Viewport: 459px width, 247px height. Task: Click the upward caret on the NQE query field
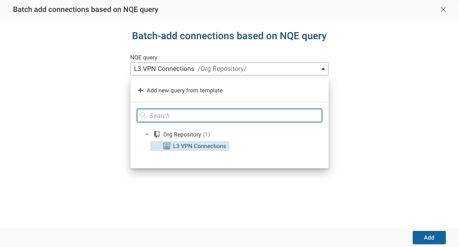323,68
